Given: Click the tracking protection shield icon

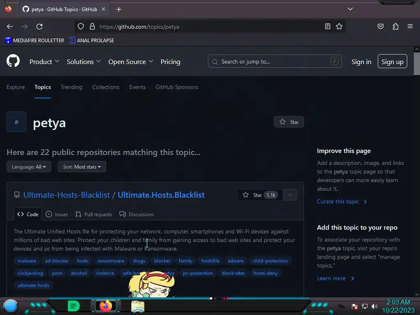Looking at the screenshot, I should click(x=81, y=27).
